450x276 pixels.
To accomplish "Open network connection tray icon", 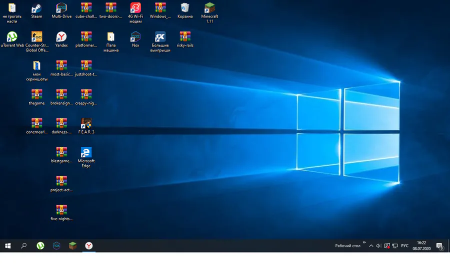I will (x=395, y=246).
